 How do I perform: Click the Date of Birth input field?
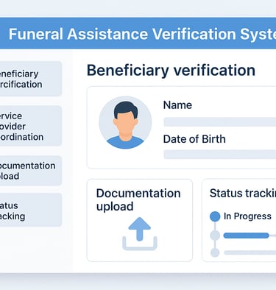tap(220, 155)
